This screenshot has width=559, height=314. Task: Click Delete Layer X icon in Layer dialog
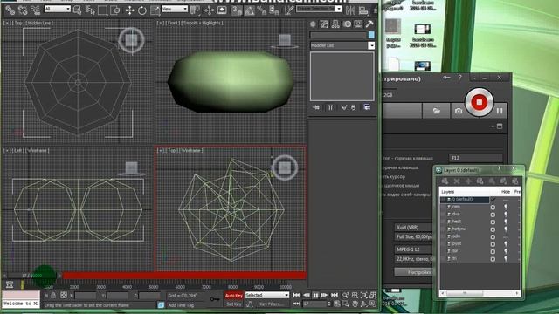[456, 181]
